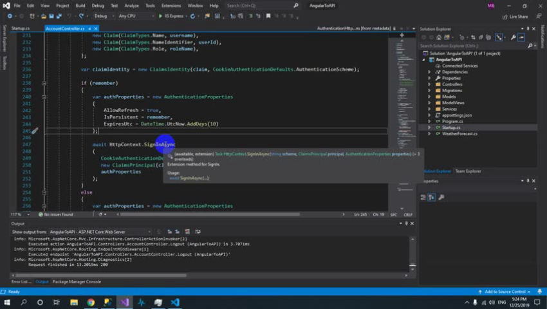Collapse the else code block at line 254
The image size is (547, 309).
coord(44,192)
